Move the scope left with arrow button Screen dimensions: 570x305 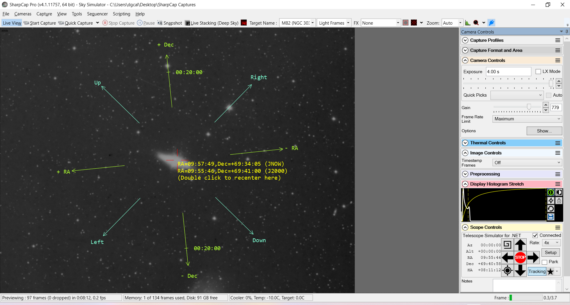tap(508, 258)
